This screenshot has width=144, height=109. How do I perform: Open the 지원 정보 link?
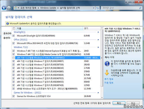pyautogui.click(x=109, y=83)
